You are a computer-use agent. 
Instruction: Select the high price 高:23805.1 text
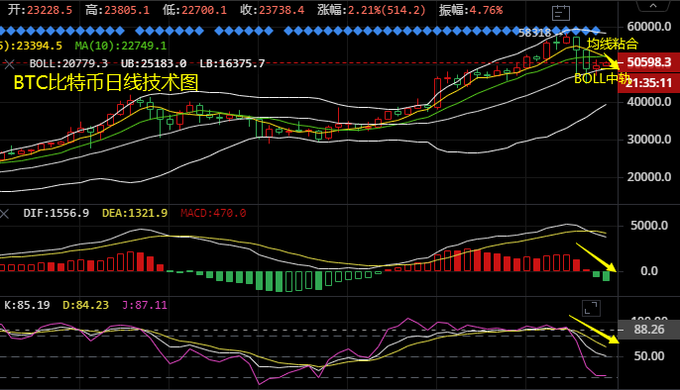(118, 10)
